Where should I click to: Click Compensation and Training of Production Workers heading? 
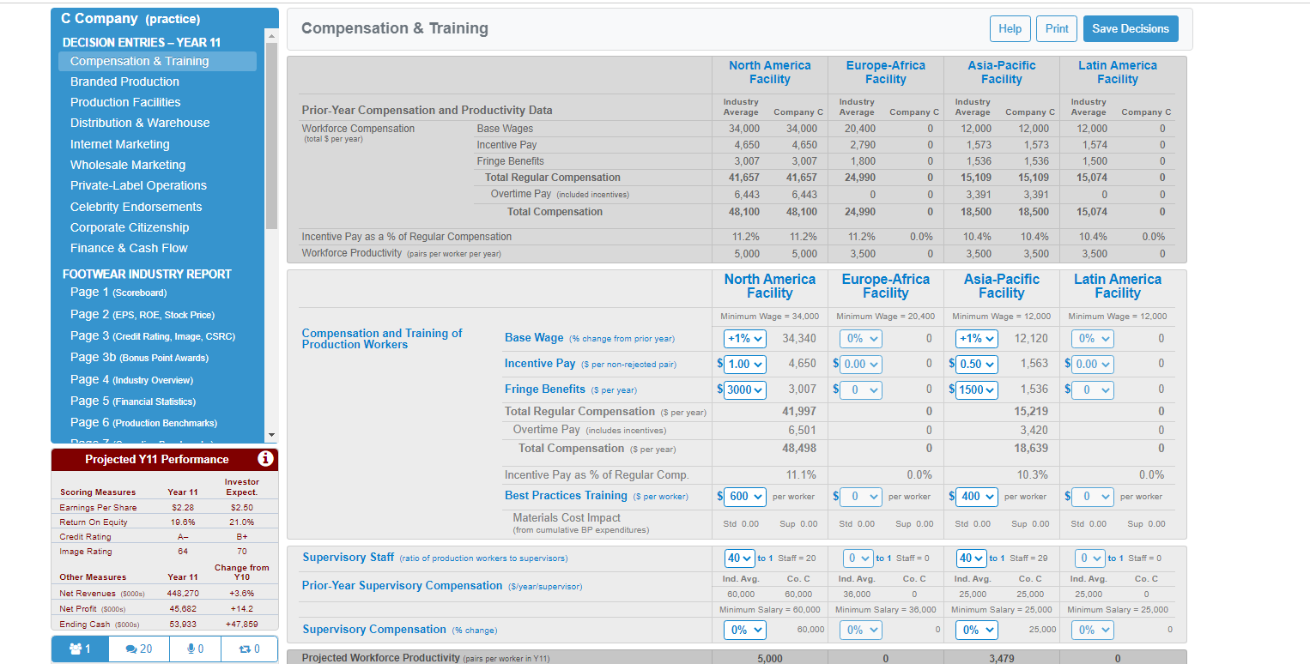tap(382, 339)
